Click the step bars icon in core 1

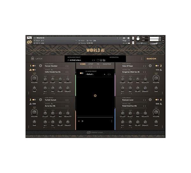(x=30, y=70)
